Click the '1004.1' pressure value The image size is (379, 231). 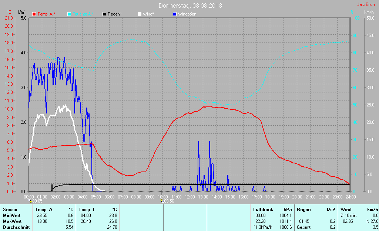coord(285,215)
